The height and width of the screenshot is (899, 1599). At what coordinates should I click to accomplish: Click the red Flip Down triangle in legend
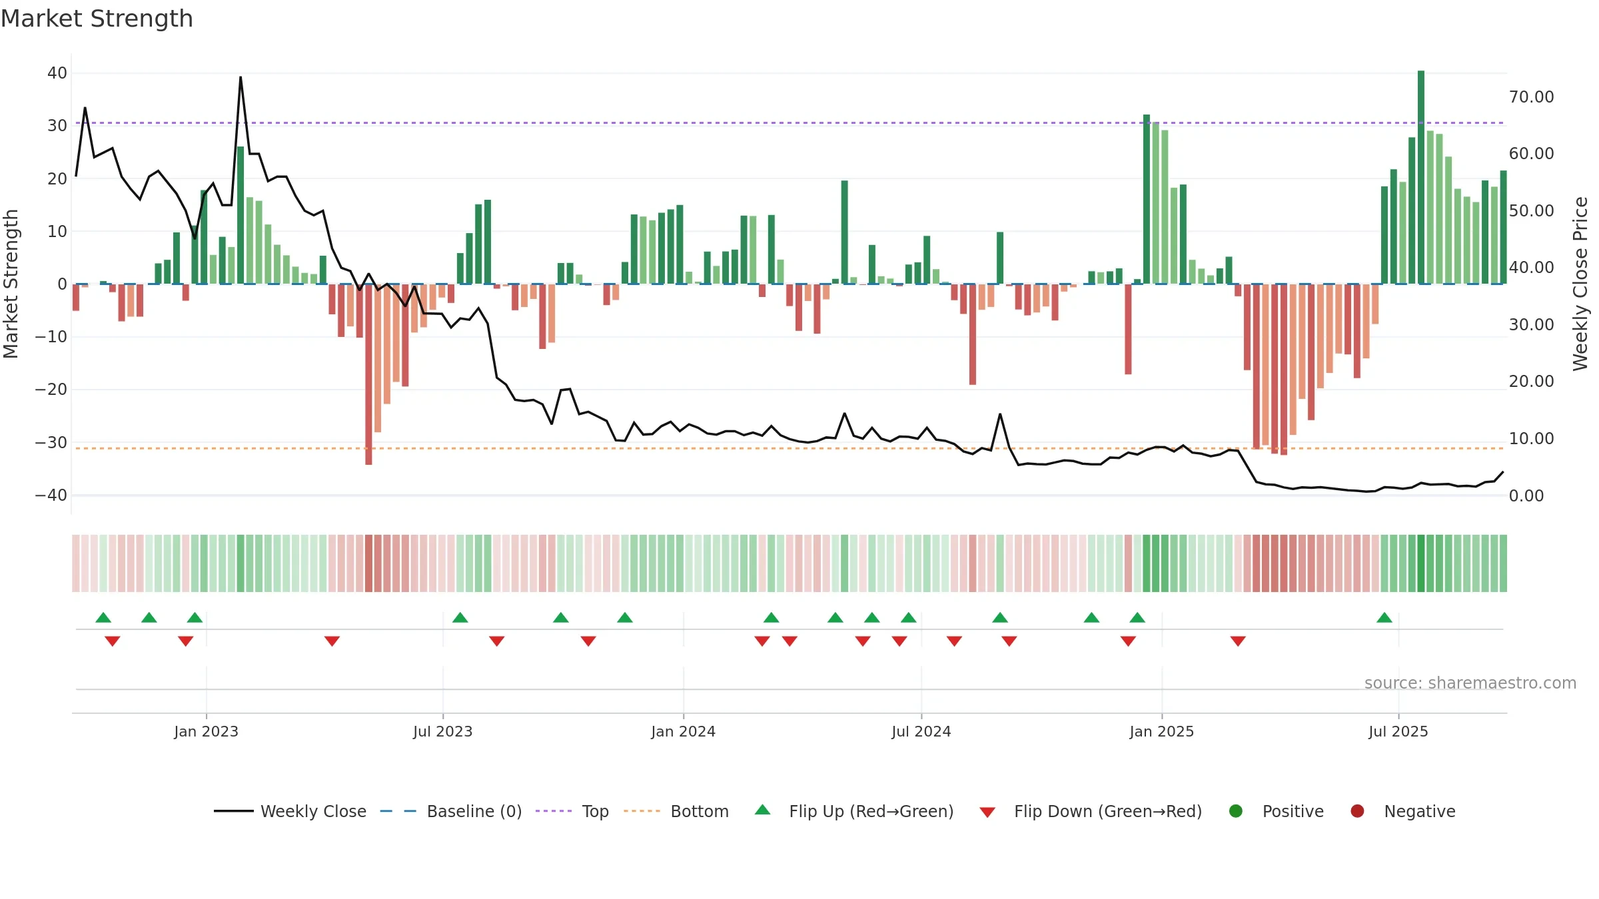point(987,812)
